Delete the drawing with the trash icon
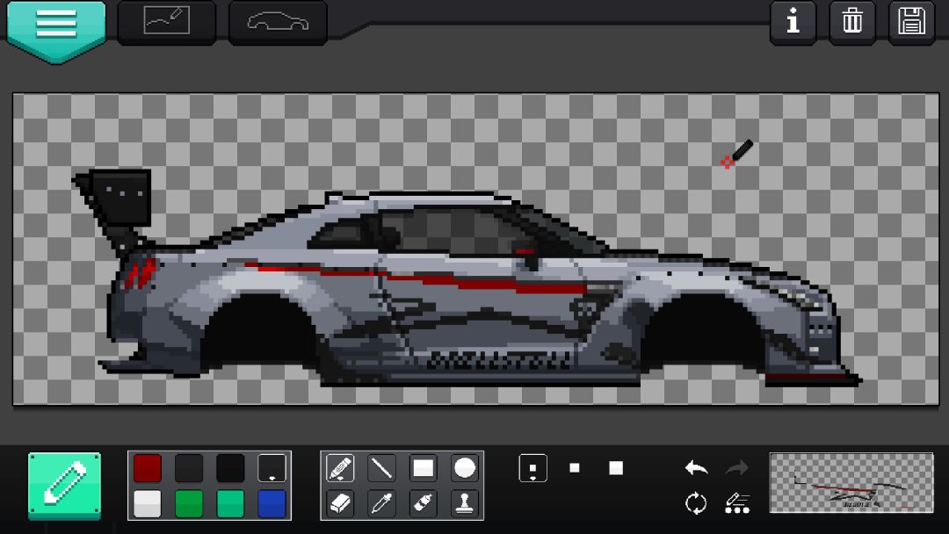 tap(852, 22)
